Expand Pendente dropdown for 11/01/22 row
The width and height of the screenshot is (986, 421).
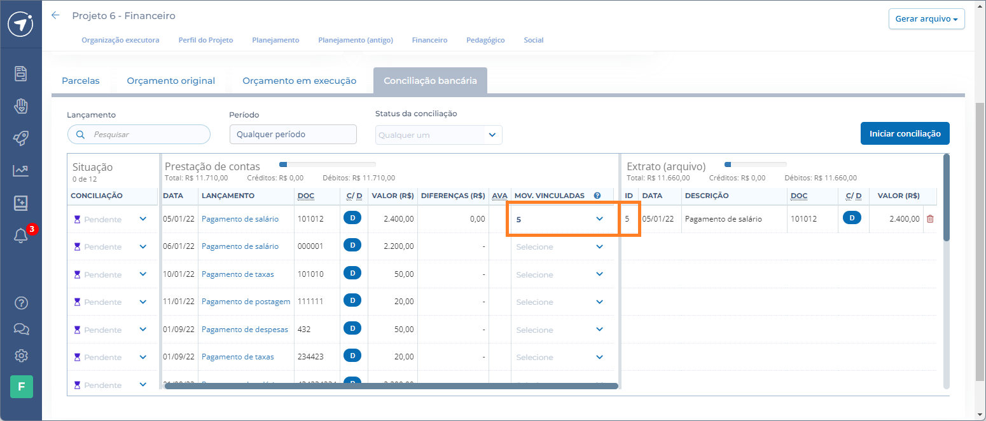coord(143,302)
